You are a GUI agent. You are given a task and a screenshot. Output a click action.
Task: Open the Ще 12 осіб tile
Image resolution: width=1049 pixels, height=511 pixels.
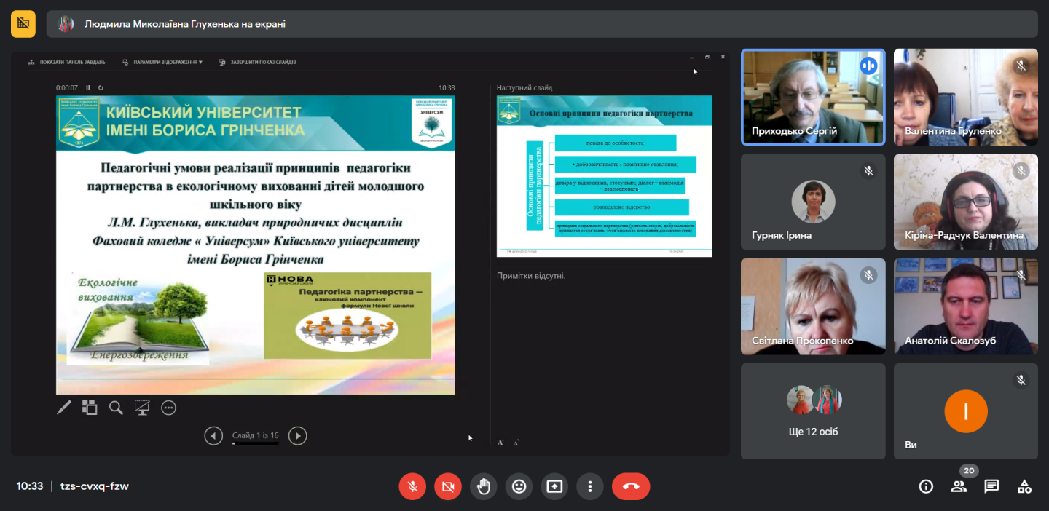point(813,411)
